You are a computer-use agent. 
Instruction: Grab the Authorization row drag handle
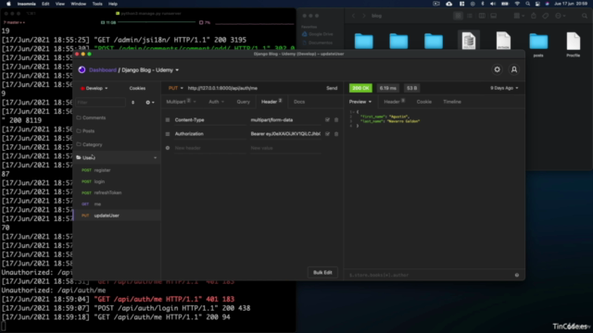pyautogui.click(x=168, y=133)
